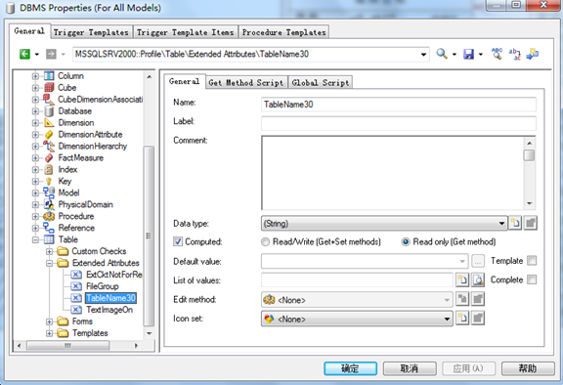The image size is (563, 385).
Task: Click the green back navigation icon
Action: [24, 54]
